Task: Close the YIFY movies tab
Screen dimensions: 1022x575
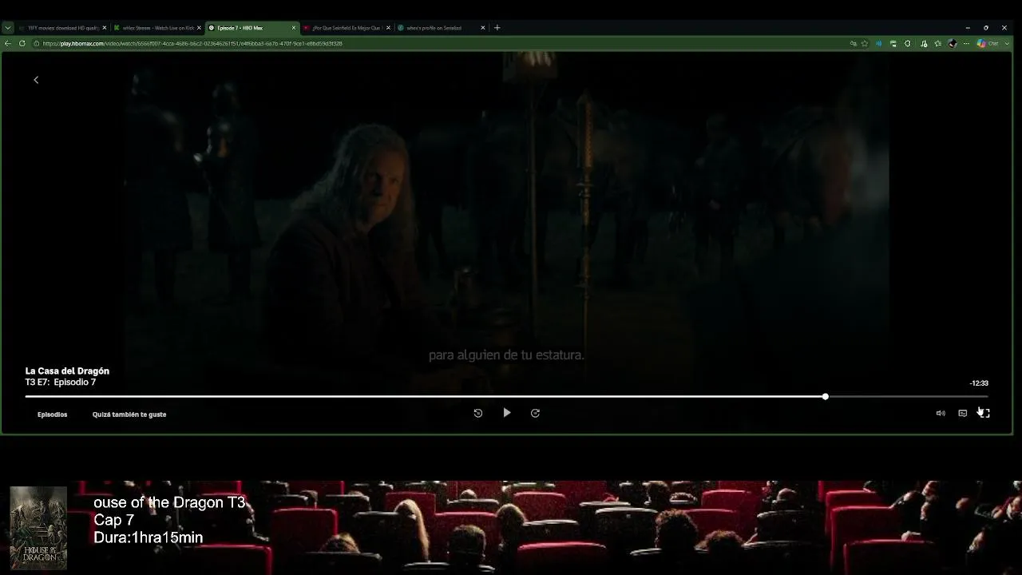Action: [105, 28]
